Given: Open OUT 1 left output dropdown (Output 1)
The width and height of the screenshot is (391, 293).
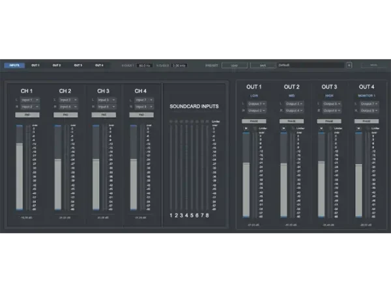Looking at the screenshot, I should 257,104.
